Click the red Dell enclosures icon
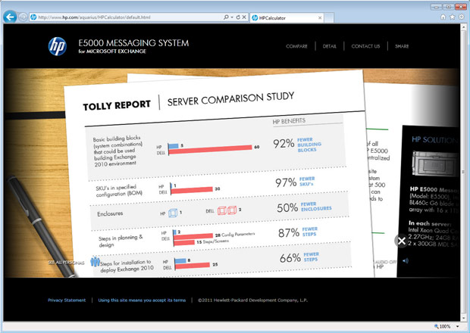Viewport: 470px width, 333px height. tap(227, 210)
